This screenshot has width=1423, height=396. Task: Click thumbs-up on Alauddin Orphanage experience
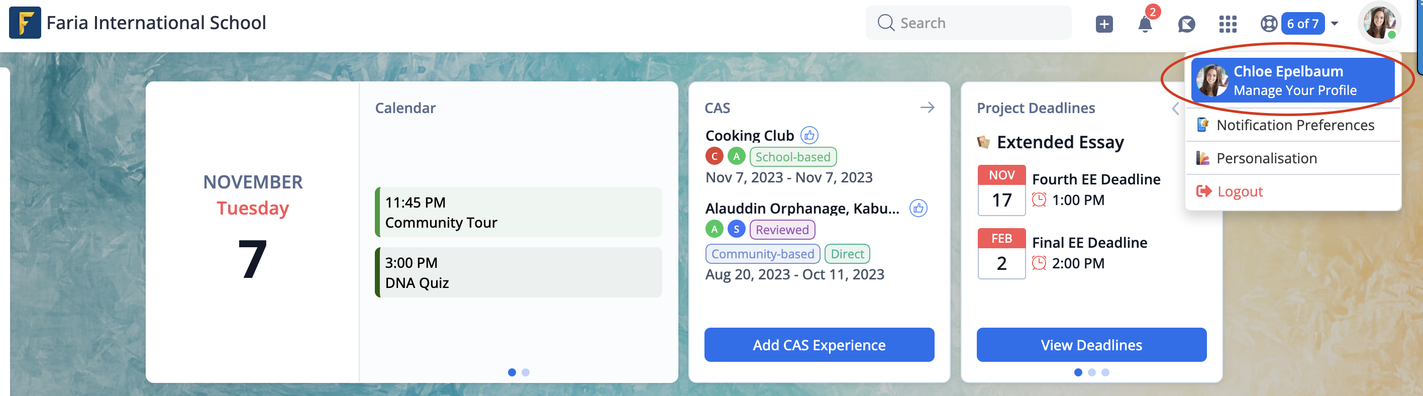tap(918, 208)
